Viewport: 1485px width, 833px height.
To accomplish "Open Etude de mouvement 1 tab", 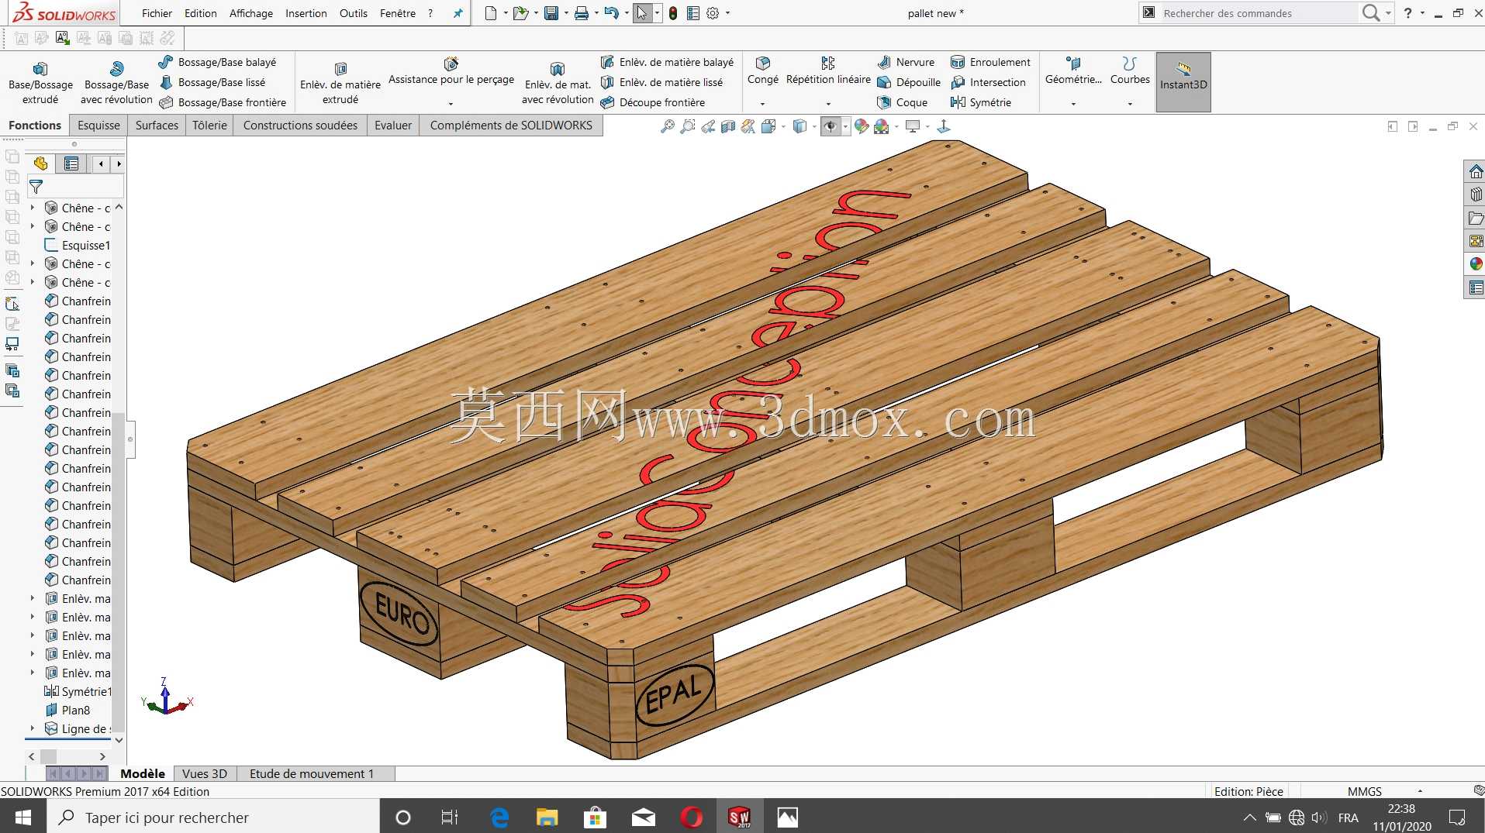I will tap(312, 773).
